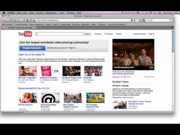Open the Latest Headlines bookmark folder
Image resolution: width=180 pixels, height=135 pixels.
(37, 25)
